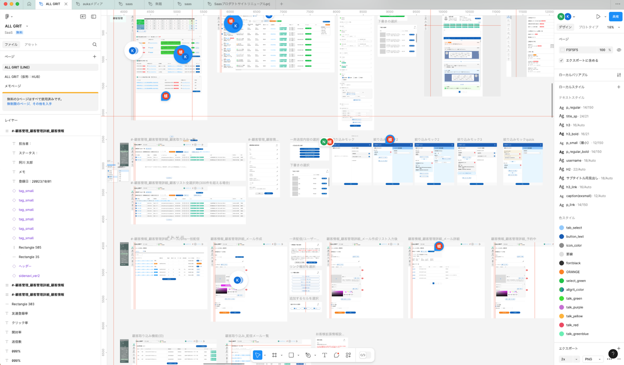624x365 pixels.
Task: Click the missing fonts A? icon
Action: point(83,16)
